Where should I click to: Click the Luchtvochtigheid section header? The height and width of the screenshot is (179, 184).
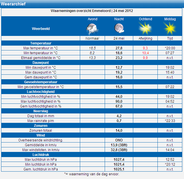(x=41, y=92)
